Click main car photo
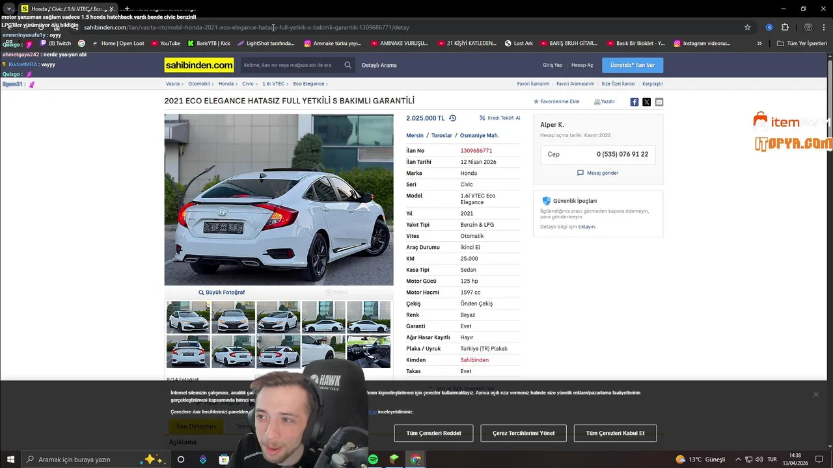Viewport: 833px width, 468px height. click(x=279, y=200)
